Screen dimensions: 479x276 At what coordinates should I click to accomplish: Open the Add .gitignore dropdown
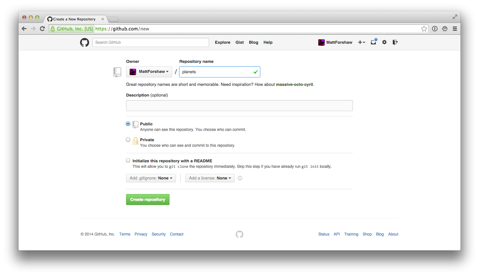click(x=151, y=178)
